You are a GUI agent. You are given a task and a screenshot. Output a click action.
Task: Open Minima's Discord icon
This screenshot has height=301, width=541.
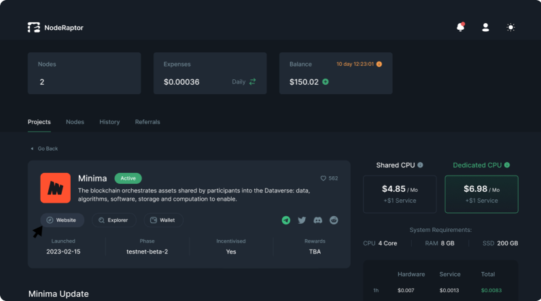(317, 220)
